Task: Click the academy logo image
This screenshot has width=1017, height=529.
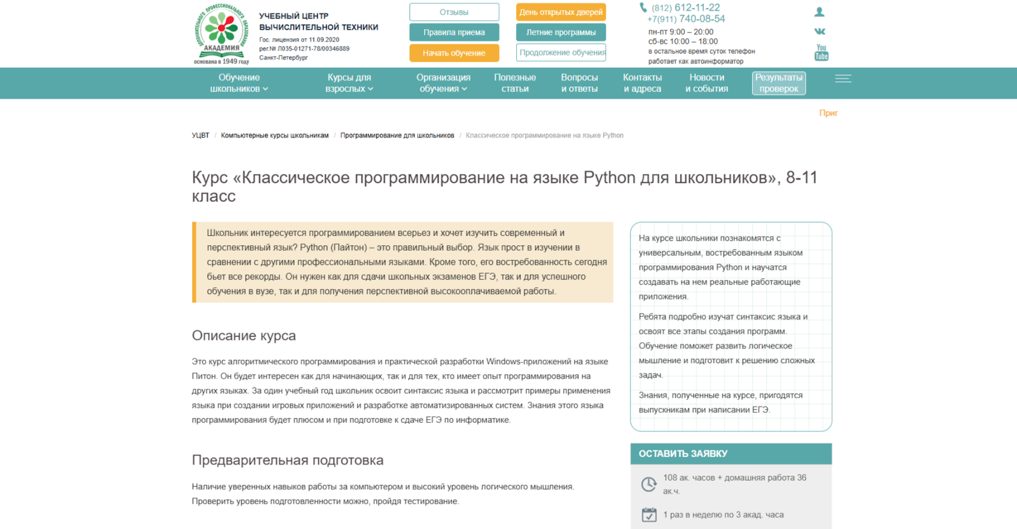Action: (x=221, y=34)
